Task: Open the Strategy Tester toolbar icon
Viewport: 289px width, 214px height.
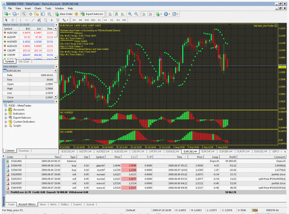Action: coord(49,14)
